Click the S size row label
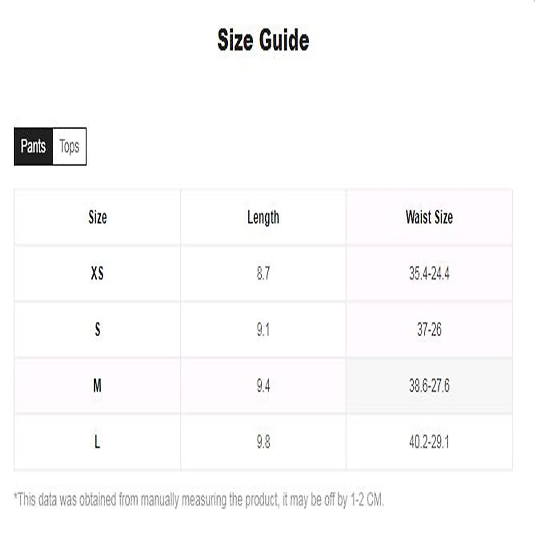 click(98, 329)
